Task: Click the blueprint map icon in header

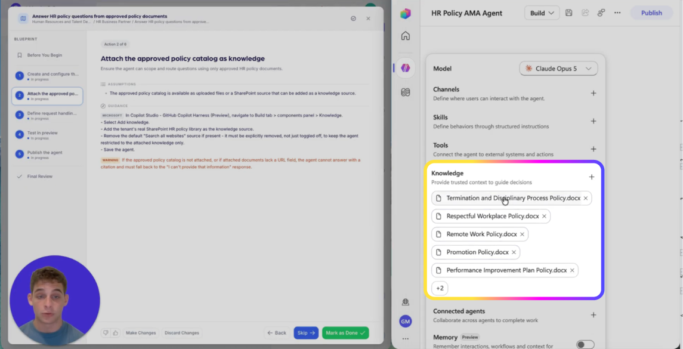Action: point(23,18)
